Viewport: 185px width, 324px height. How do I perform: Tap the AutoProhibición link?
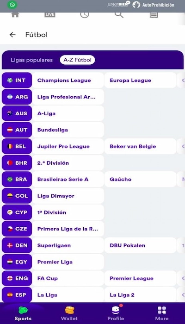[154, 5]
